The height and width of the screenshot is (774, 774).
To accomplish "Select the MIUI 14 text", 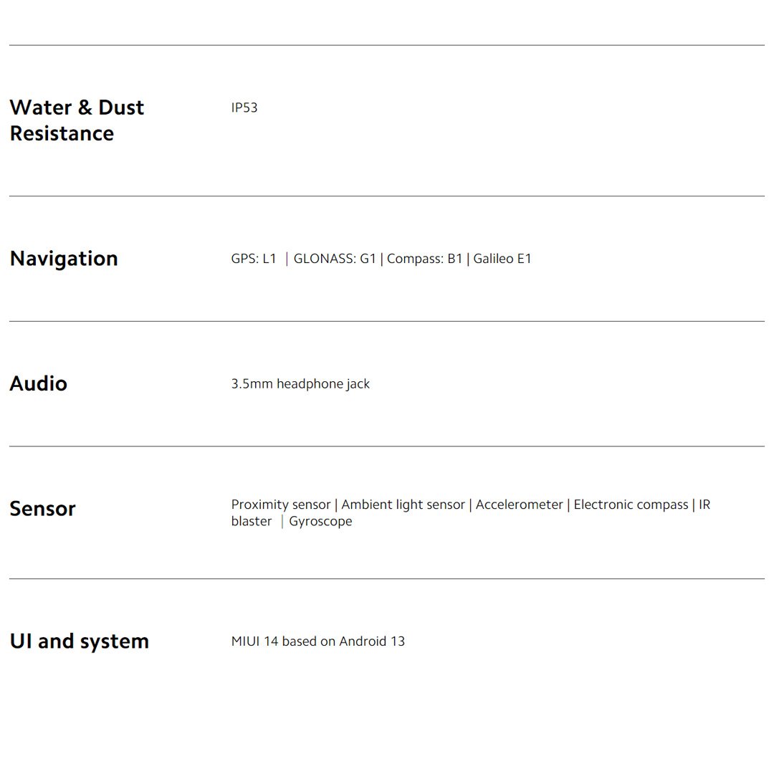I will [254, 641].
